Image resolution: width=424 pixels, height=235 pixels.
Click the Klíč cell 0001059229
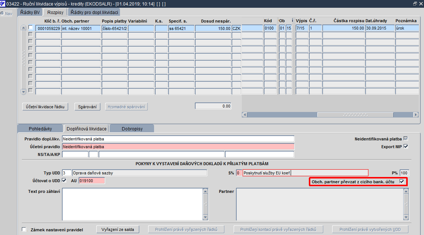tap(48, 28)
